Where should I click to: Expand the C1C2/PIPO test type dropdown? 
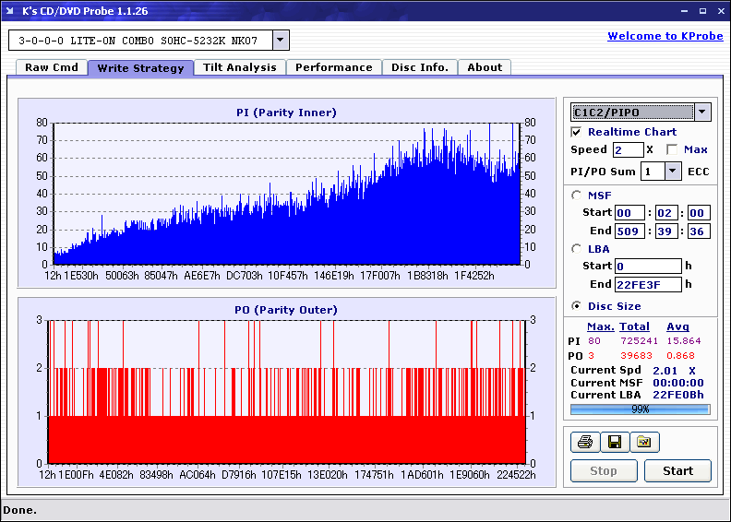(702, 112)
